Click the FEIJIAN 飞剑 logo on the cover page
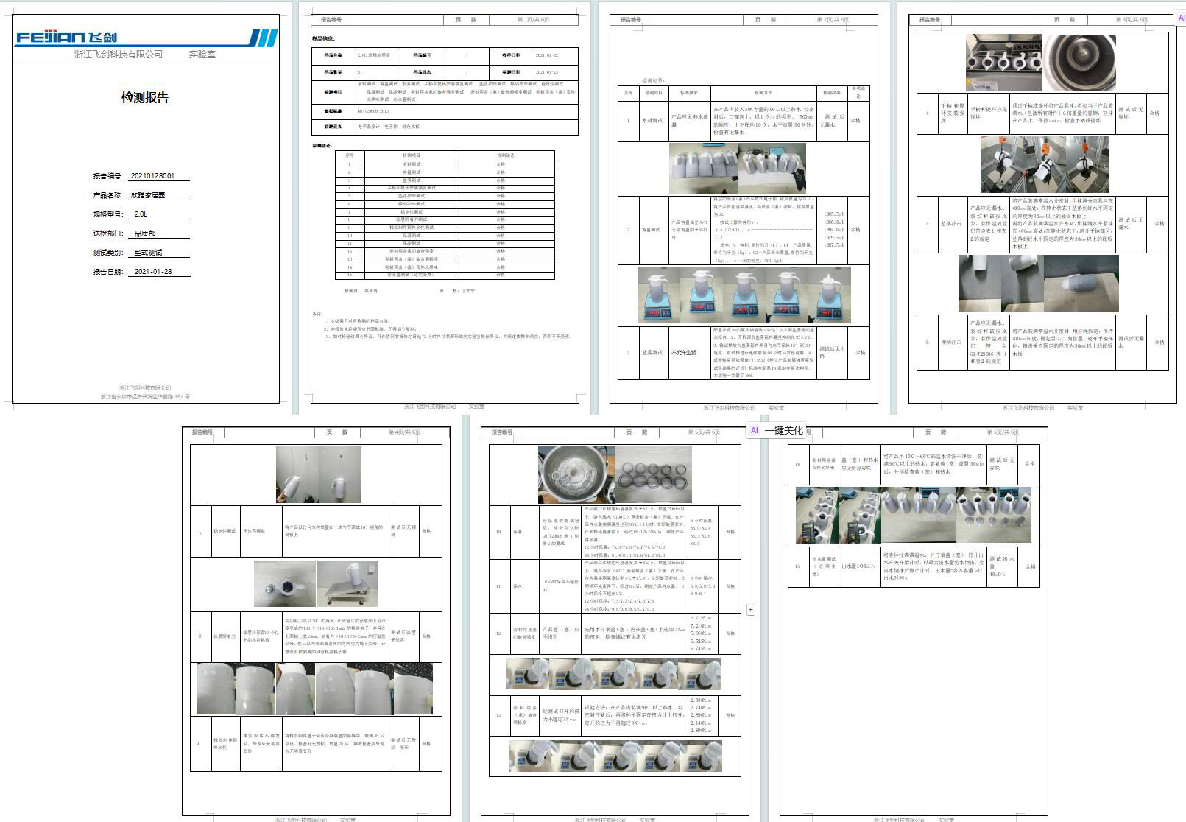Viewport: 1186px width, 822px height. tap(66, 38)
